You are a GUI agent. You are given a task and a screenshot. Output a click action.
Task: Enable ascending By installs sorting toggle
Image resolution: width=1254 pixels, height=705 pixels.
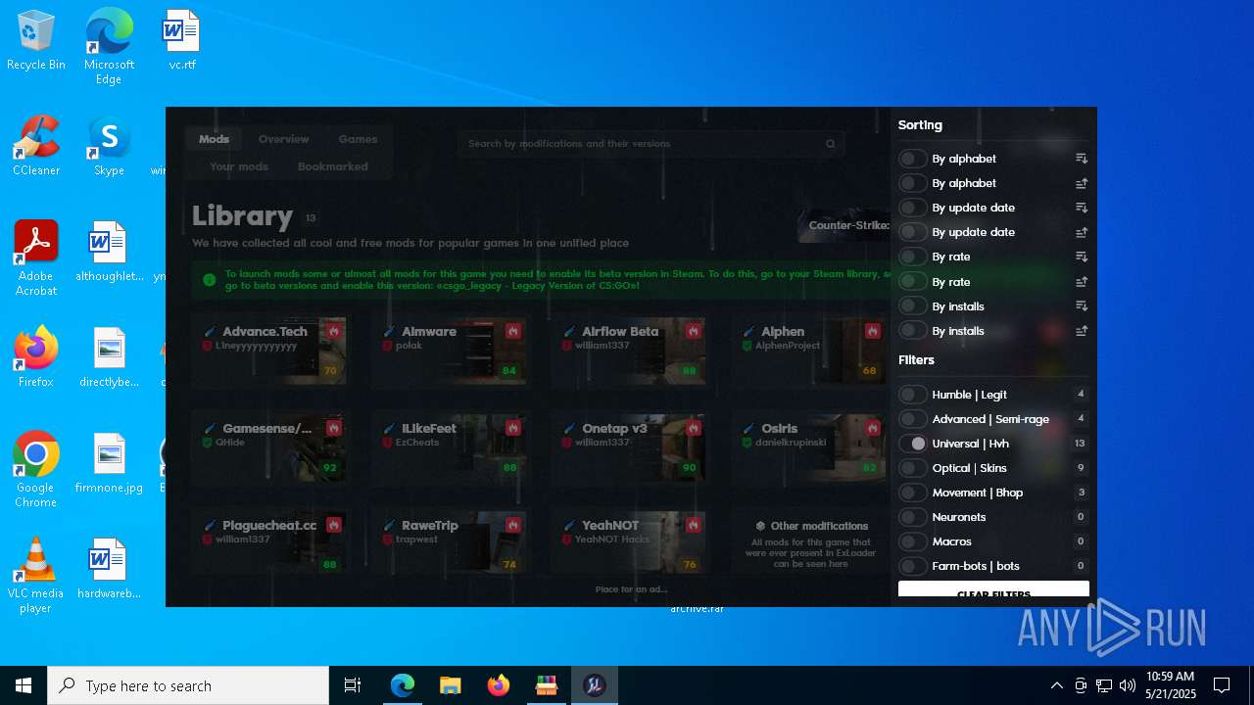pyautogui.click(x=912, y=331)
